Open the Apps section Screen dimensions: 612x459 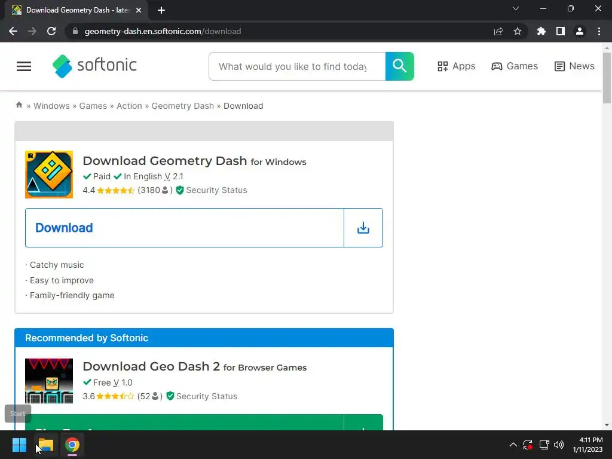456,66
